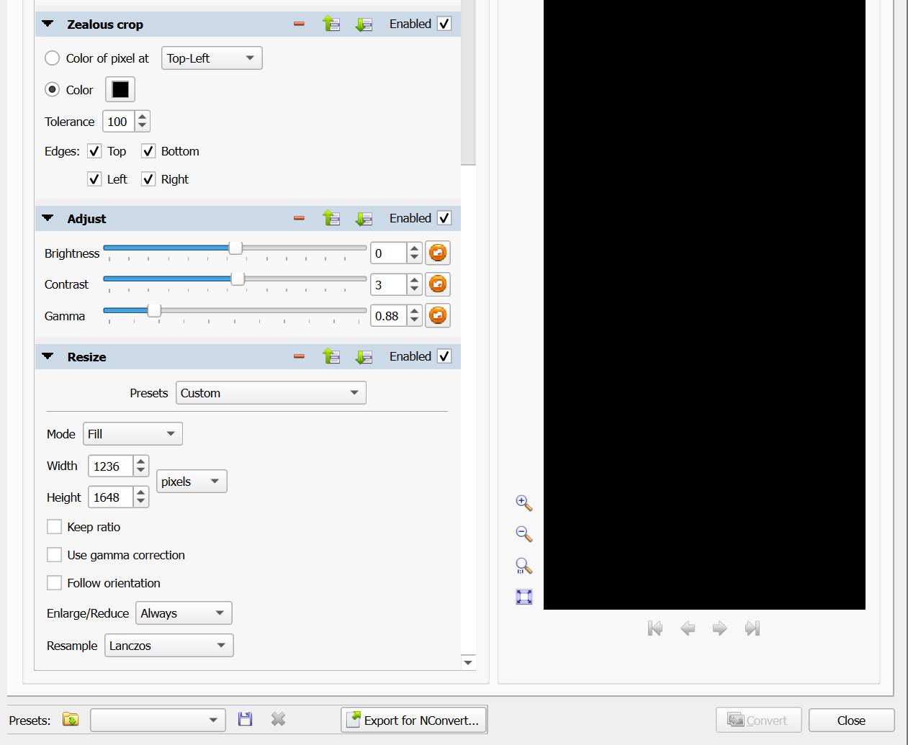Reset the Brightness value to default
The image size is (908, 745).
point(437,253)
